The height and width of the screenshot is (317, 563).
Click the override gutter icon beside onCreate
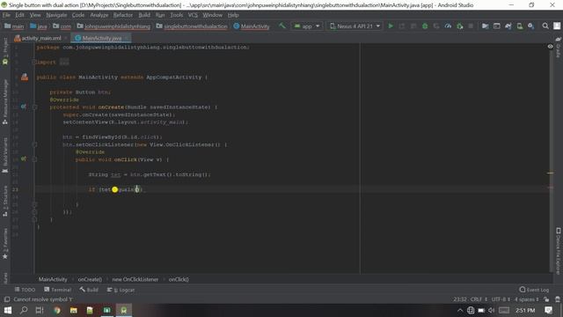pos(24,107)
